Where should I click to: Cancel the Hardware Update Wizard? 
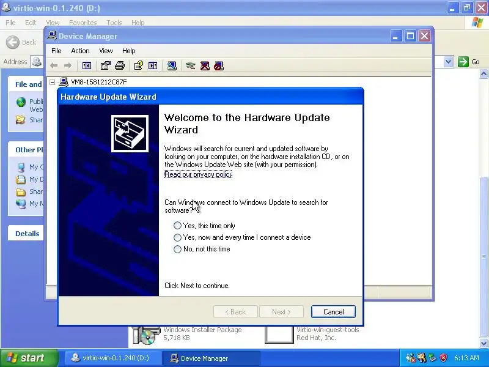tap(333, 312)
